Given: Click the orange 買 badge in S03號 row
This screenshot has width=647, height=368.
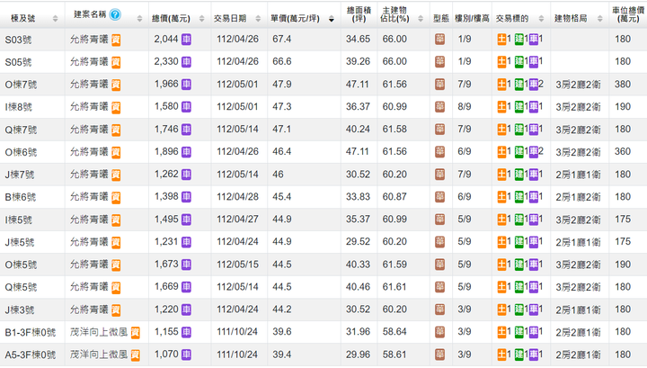Looking at the screenshot, I should pos(116,40).
